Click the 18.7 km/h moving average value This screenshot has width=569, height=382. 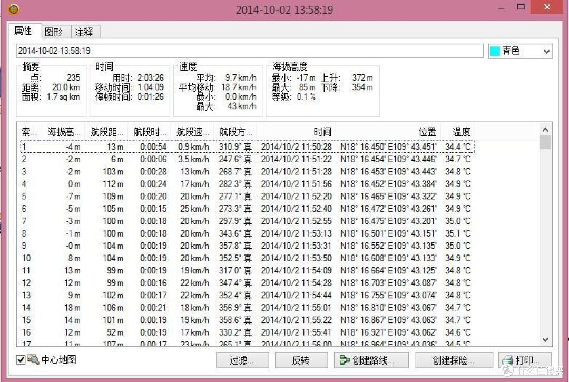click(239, 87)
